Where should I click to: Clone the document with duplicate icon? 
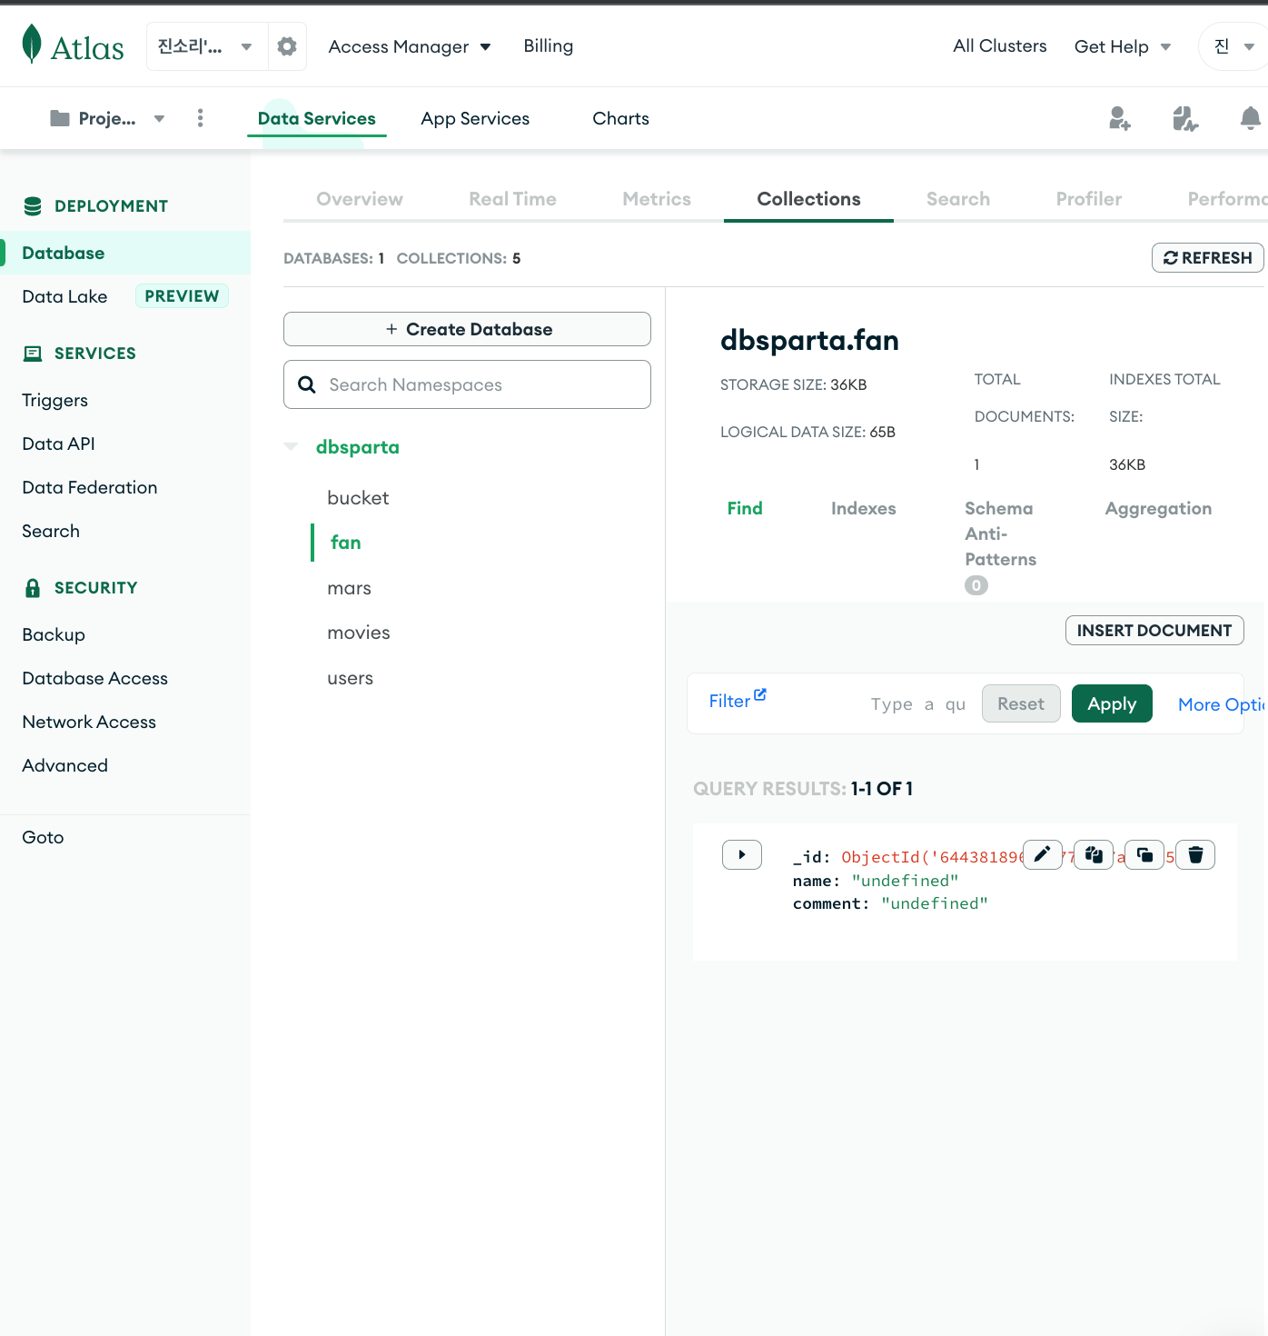coord(1144,854)
